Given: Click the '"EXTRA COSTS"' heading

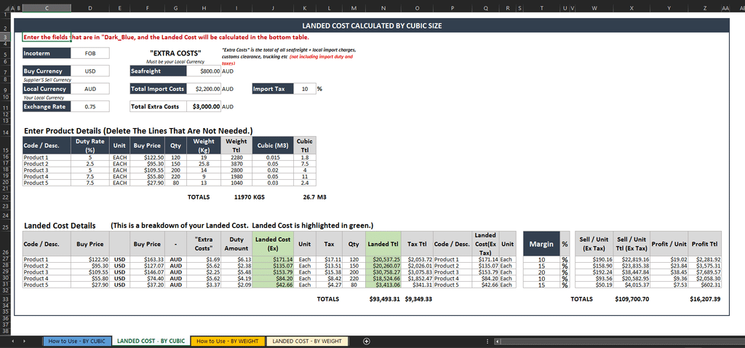Looking at the screenshot, I should (175, 52).
